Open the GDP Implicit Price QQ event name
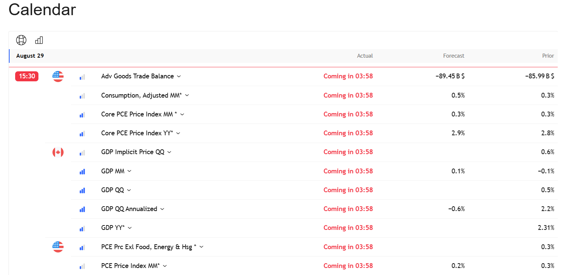Viewport: 568px width, 275px height. click(x=133, y=152)
